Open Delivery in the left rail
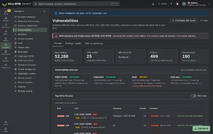Image resolution: width=213 pixels, height=134 pixels. tap(6, 59)
